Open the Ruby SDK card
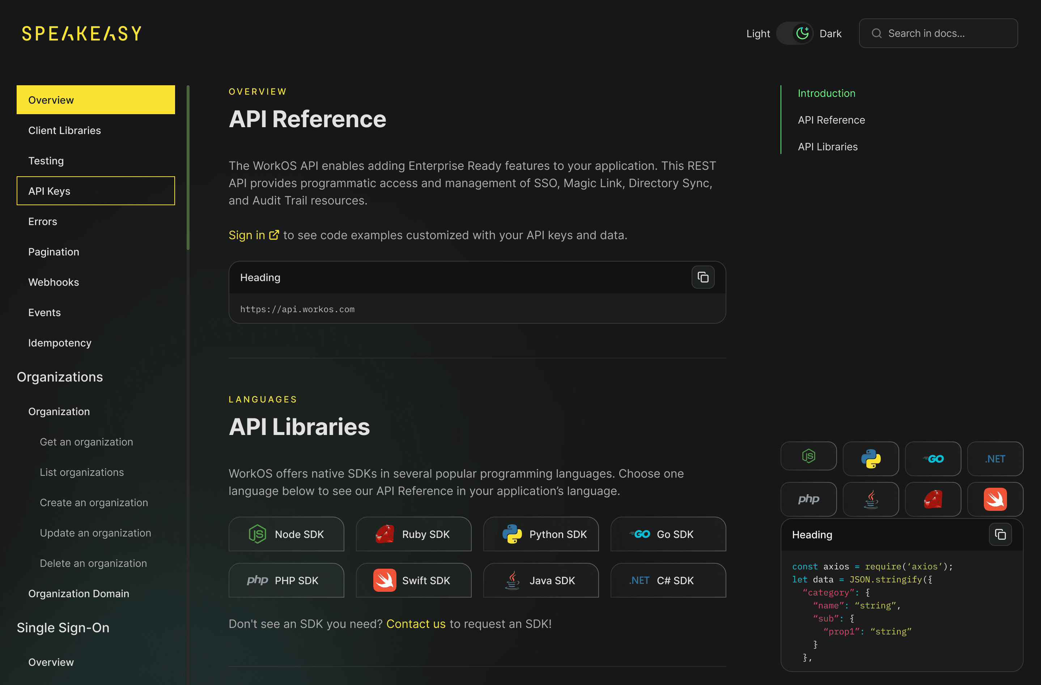Image resolution: width=1041 pixels, height=685 pixels. (414, 534)
